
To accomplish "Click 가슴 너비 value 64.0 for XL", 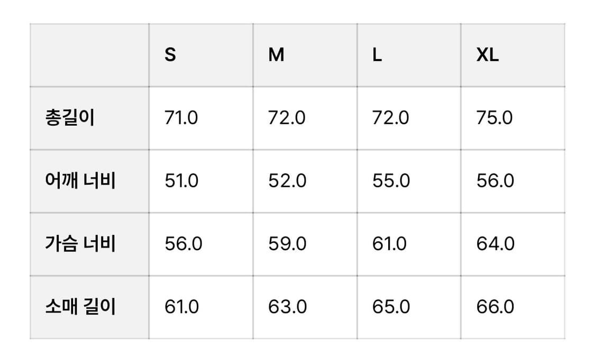I will tap(496, 244).
